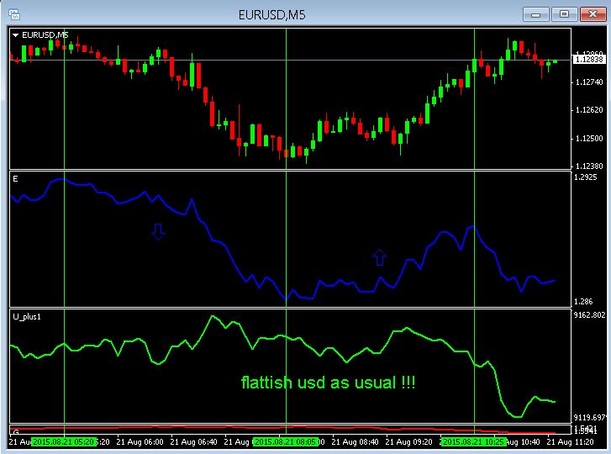611x454 pixels.
Task: Close the EURUSD,M5 chart window
Action: [x=593, y=14]
